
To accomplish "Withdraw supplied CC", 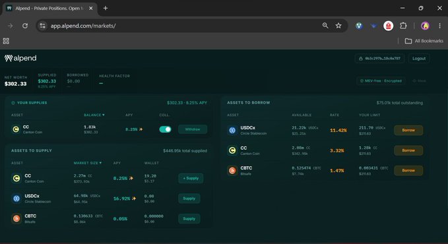I will click(x=193, y=129).
